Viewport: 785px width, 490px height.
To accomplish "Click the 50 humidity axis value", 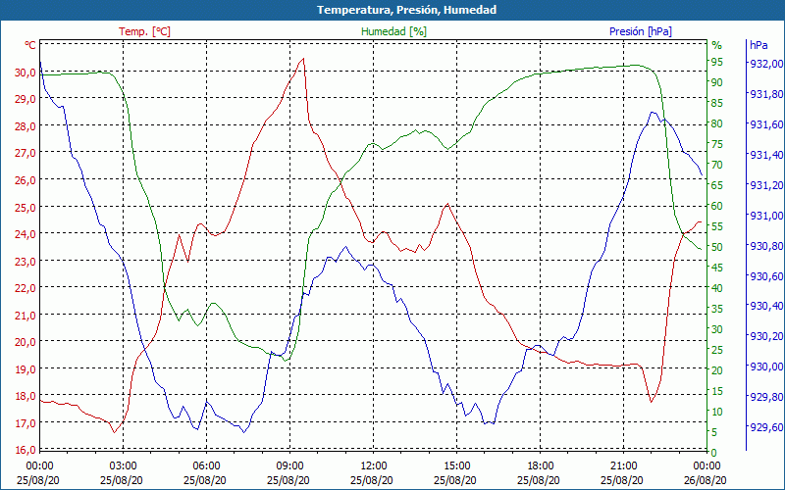I will coord(717,247).
